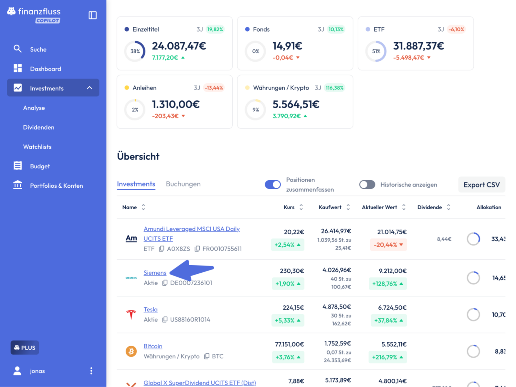Open the Analyse submenu item
This screenshot has height=387, width=516.
34,107
